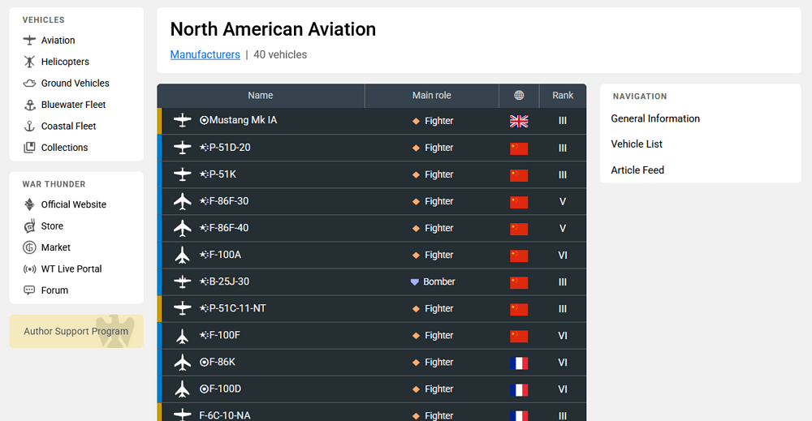Image resolution: width=812 pixels, height=421 pixels.
Task: Click the Author Support Program banner
Action: tap(76, 331)
